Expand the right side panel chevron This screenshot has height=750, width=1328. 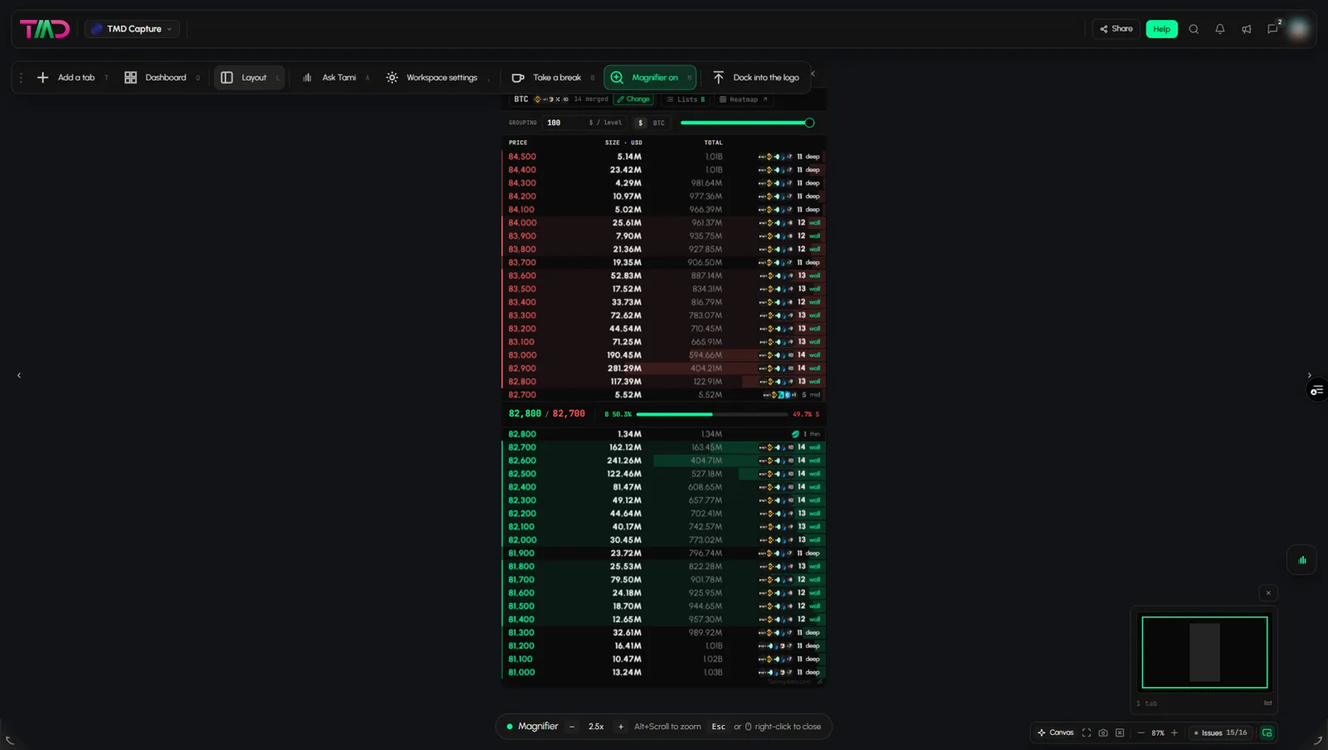pos(1310,376)
